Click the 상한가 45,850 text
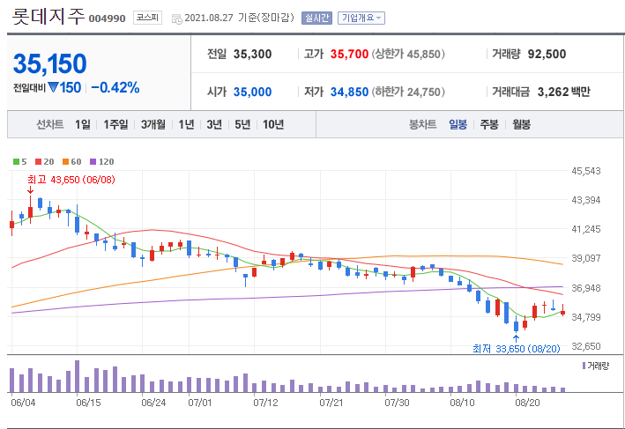This screenshot has height=429, width=625. [408, 54]
